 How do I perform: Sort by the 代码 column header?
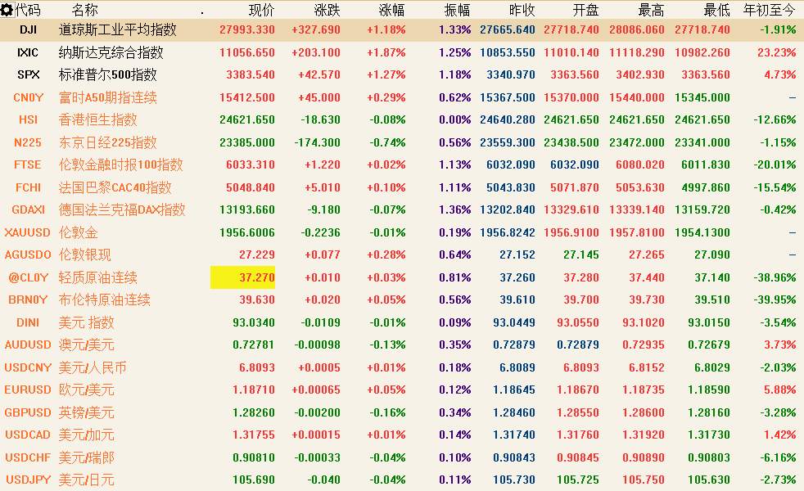(x=28, y=9)
